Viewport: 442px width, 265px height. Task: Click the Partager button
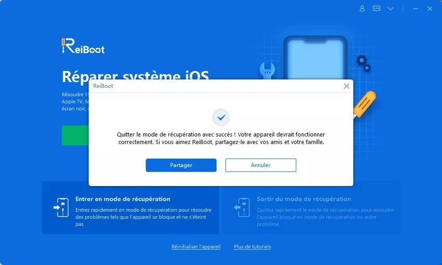click(x=181, y=165)
